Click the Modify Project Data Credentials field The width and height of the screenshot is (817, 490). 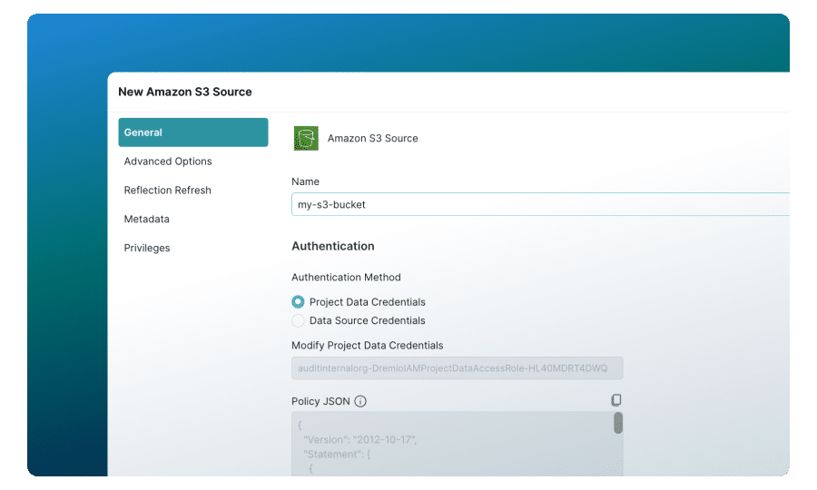coord(457,368)
